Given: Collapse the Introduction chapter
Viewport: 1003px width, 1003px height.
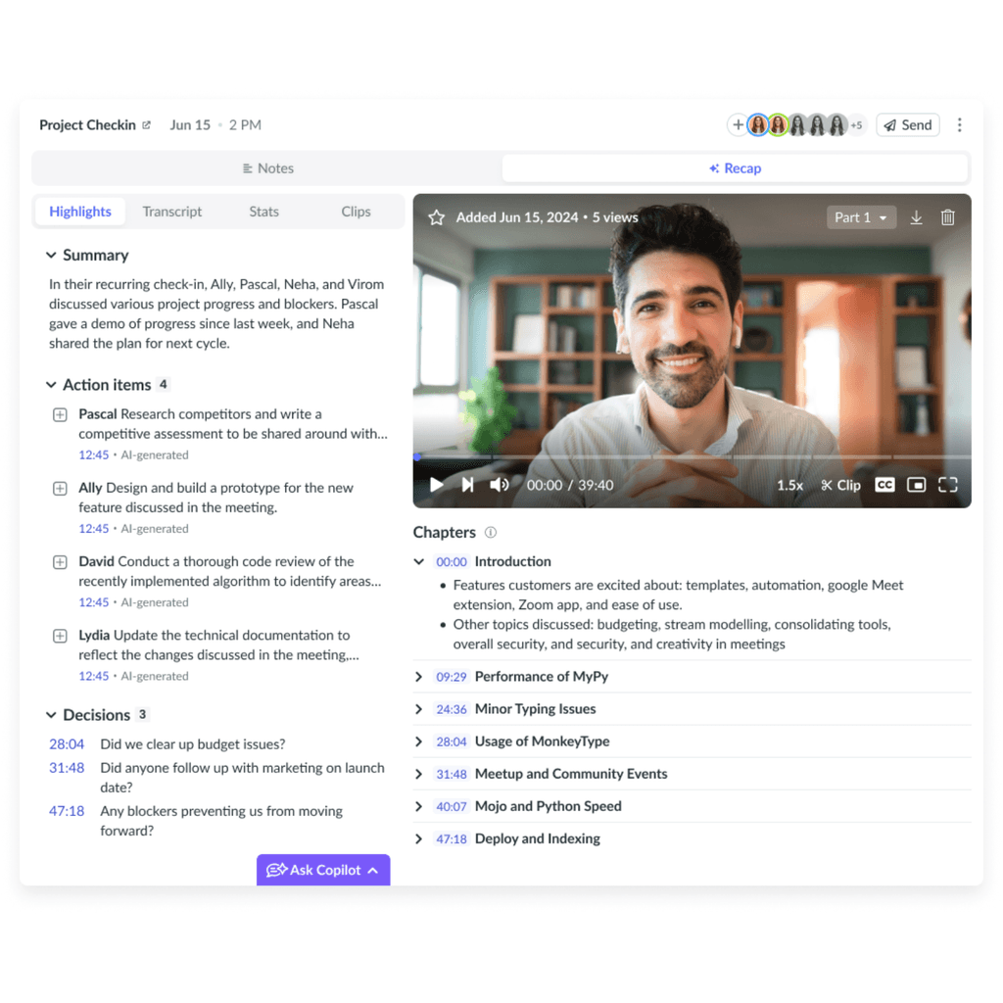Looking at the screenshot, I should (420, 561).
